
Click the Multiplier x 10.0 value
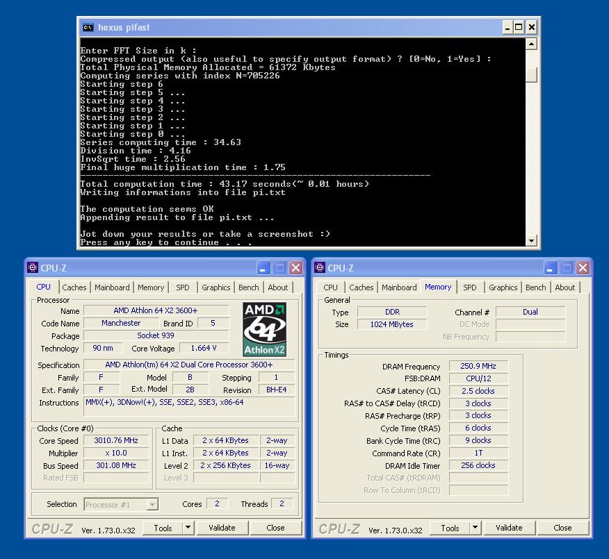coord(116,453)
